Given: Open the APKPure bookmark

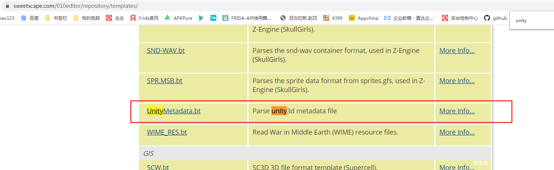Looking at the screenshot, I should tap(178, 18).
